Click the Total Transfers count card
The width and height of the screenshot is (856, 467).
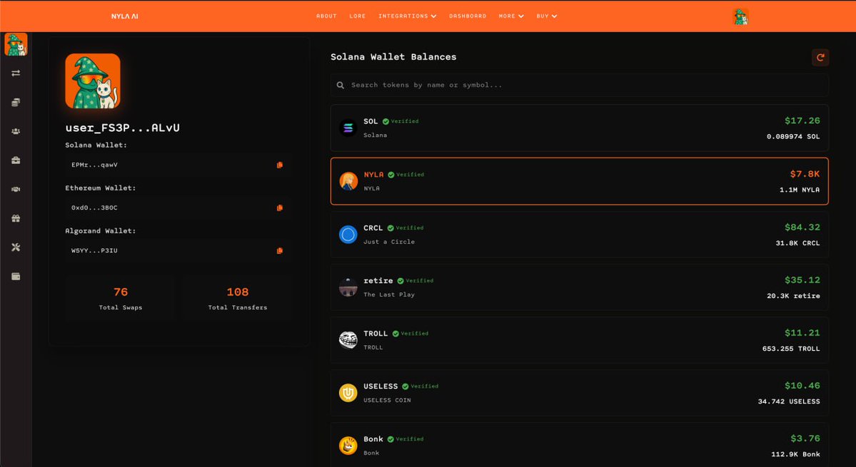pyautogui.click(x=238, y=298)
